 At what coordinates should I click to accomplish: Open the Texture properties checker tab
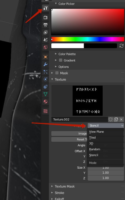pos(45,111)
